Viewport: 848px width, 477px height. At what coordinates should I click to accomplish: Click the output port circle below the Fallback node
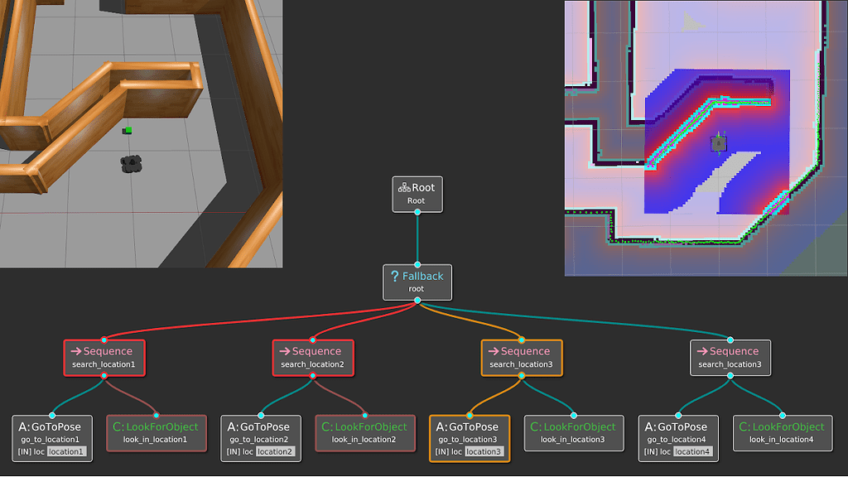(417, 299)
